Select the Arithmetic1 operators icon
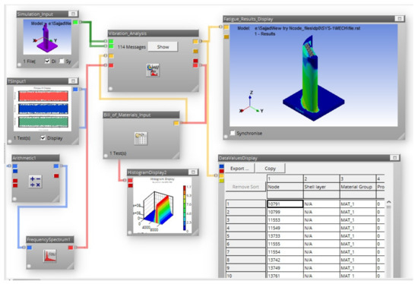The width and height of the screenshot is (418, 284). (x=35, y=181)
